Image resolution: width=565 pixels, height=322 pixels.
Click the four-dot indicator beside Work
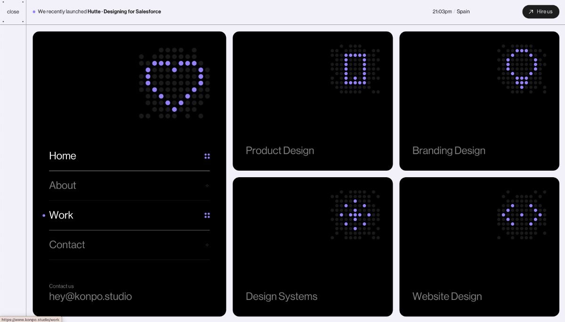(207, 215)
